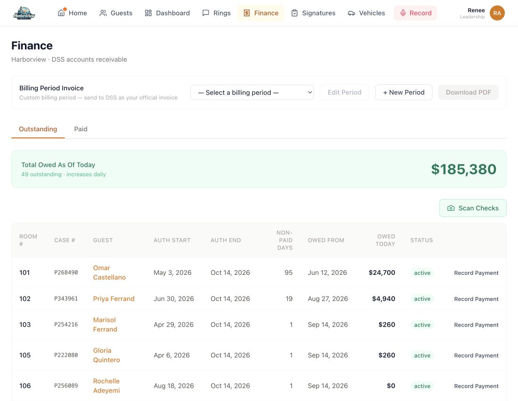This screenshot has height=401, width=518.
Task: Record Payment for Marisol Ferrand
Action: click(x=476, y=325)
